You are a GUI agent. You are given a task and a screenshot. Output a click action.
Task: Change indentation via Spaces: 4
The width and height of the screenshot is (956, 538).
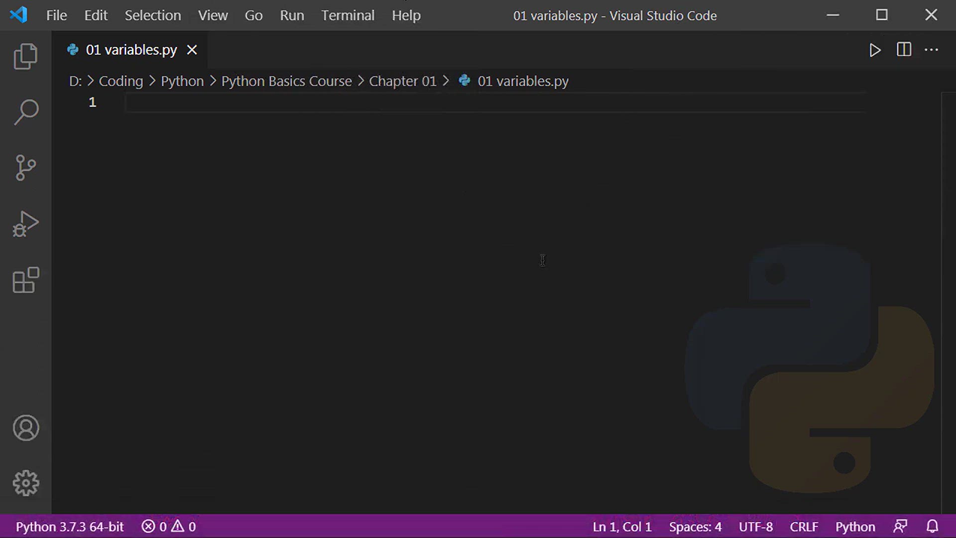tap(695, 527)
